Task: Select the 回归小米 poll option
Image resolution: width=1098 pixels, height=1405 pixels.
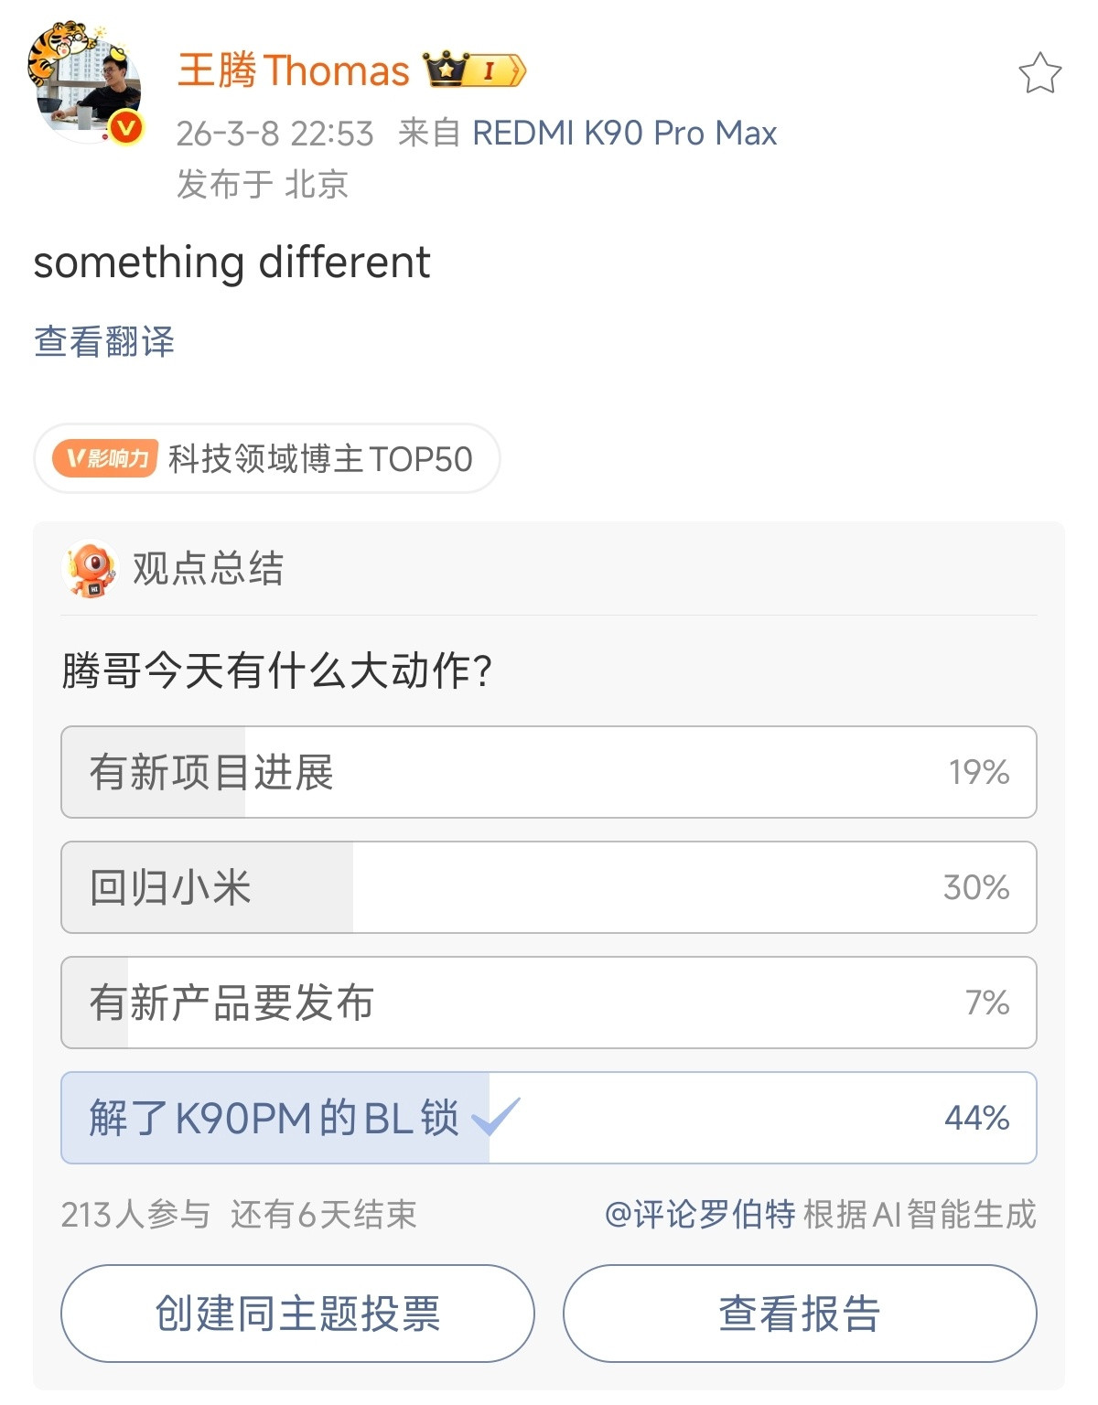Action: (x=549, y=887)
